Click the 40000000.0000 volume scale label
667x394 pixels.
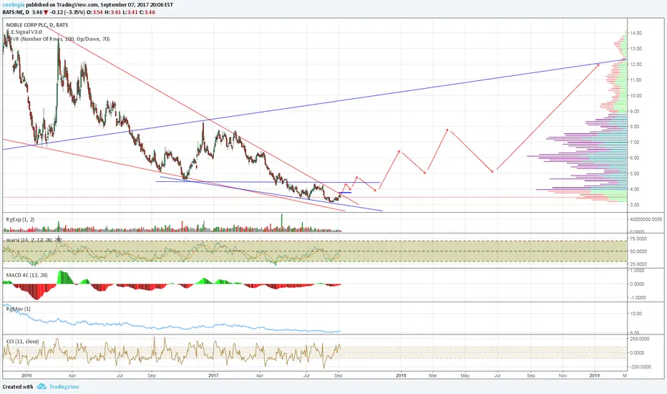(646, 219)
